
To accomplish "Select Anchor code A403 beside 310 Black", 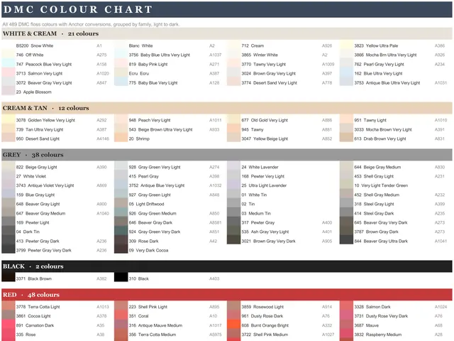I will pyautogui.click(x=214, y=278).
